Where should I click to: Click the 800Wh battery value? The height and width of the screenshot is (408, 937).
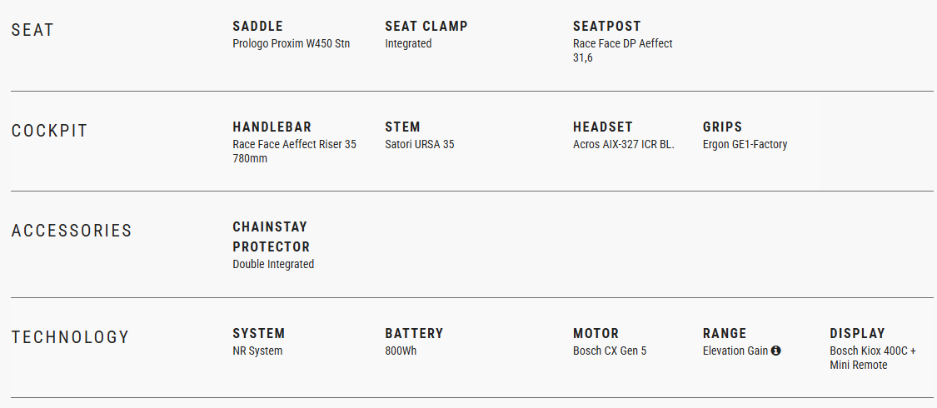(x=401, y=351)
